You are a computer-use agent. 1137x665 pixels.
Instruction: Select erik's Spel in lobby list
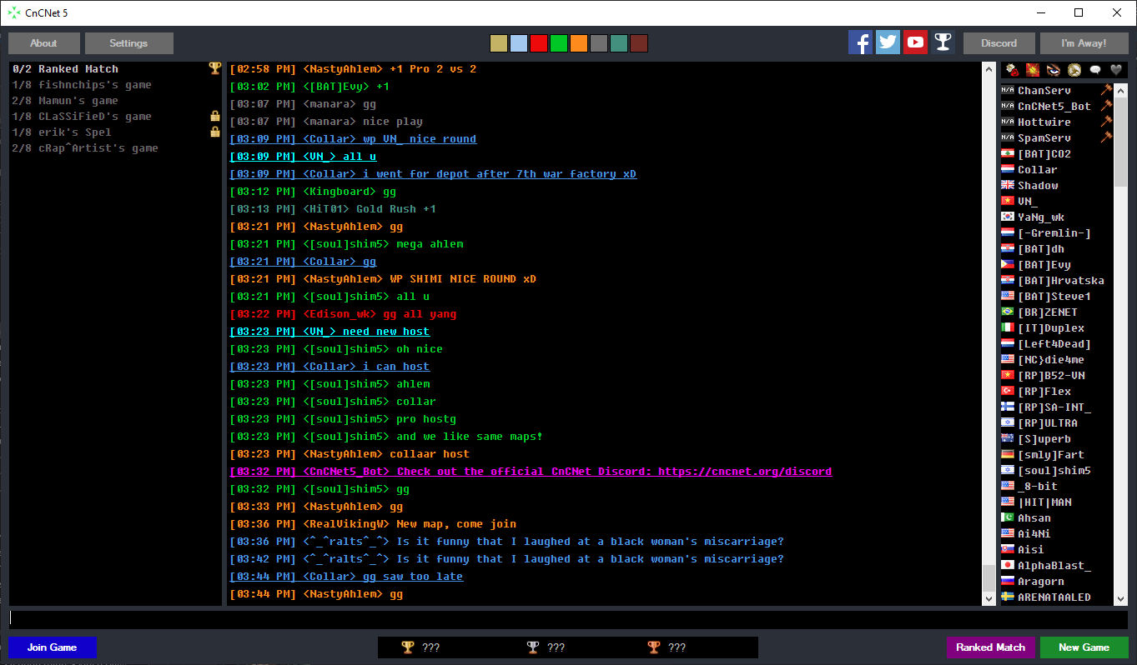pos(116,132)
